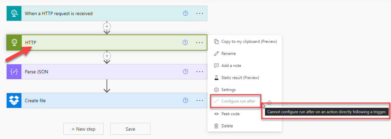This screenshot has width=391, height=139.
Task: Open help for the HTTP action
Action: coord(185,43)
